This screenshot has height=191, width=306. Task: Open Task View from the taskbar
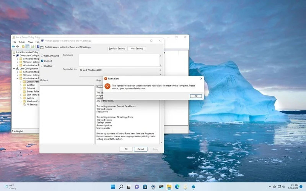129,187
